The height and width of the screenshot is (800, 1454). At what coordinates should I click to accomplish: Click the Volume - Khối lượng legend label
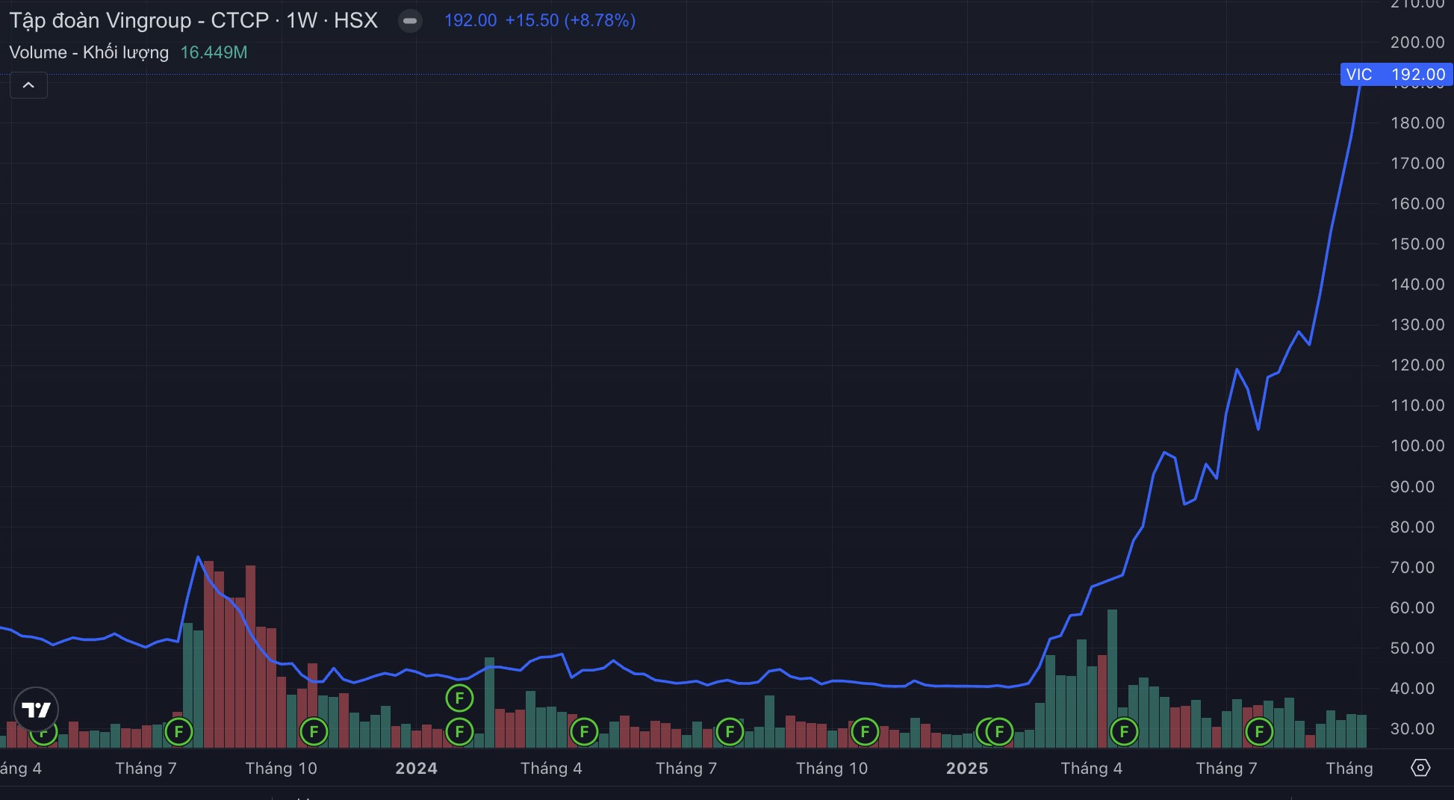[89, 52]
